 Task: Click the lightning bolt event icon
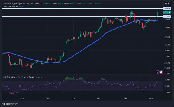point(158,72)
